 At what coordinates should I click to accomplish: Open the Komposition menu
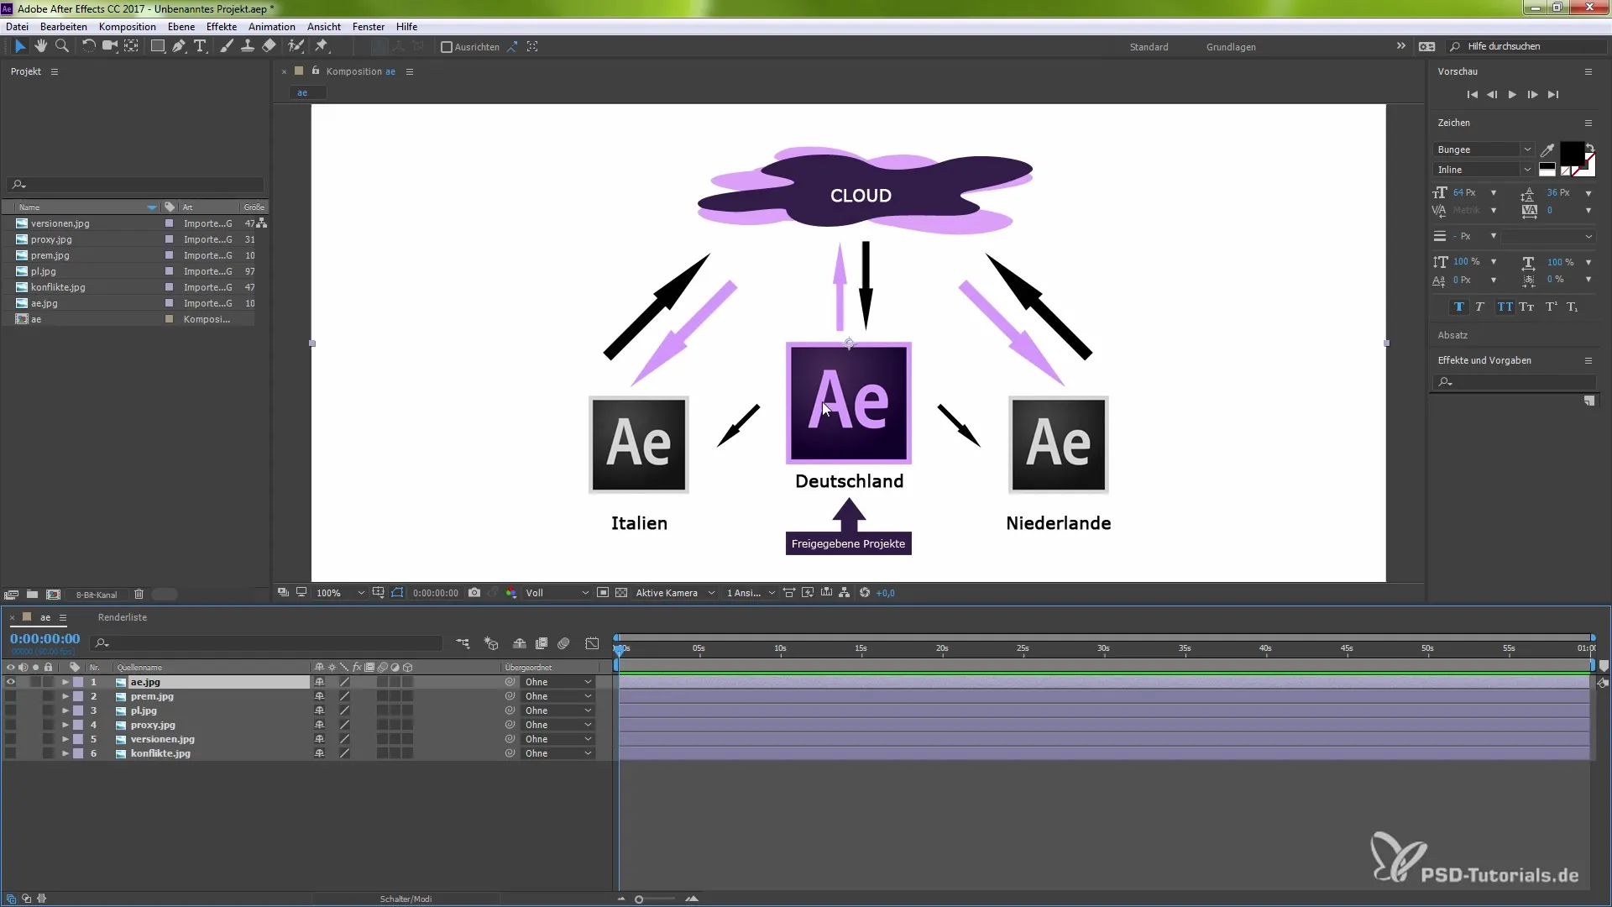pos(127,27)
